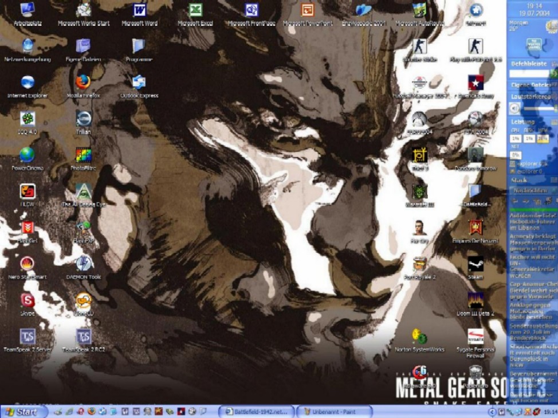Click the system tray clock
Screen dimensions: 558x418
[x=551, y=412]
